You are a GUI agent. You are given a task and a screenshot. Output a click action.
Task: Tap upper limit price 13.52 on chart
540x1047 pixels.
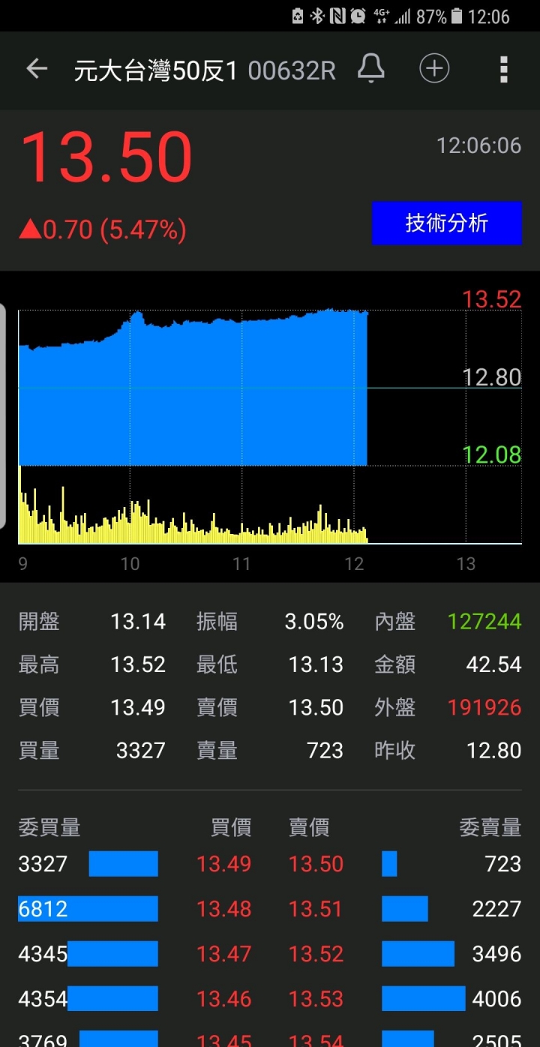click(x=491, y=299)
